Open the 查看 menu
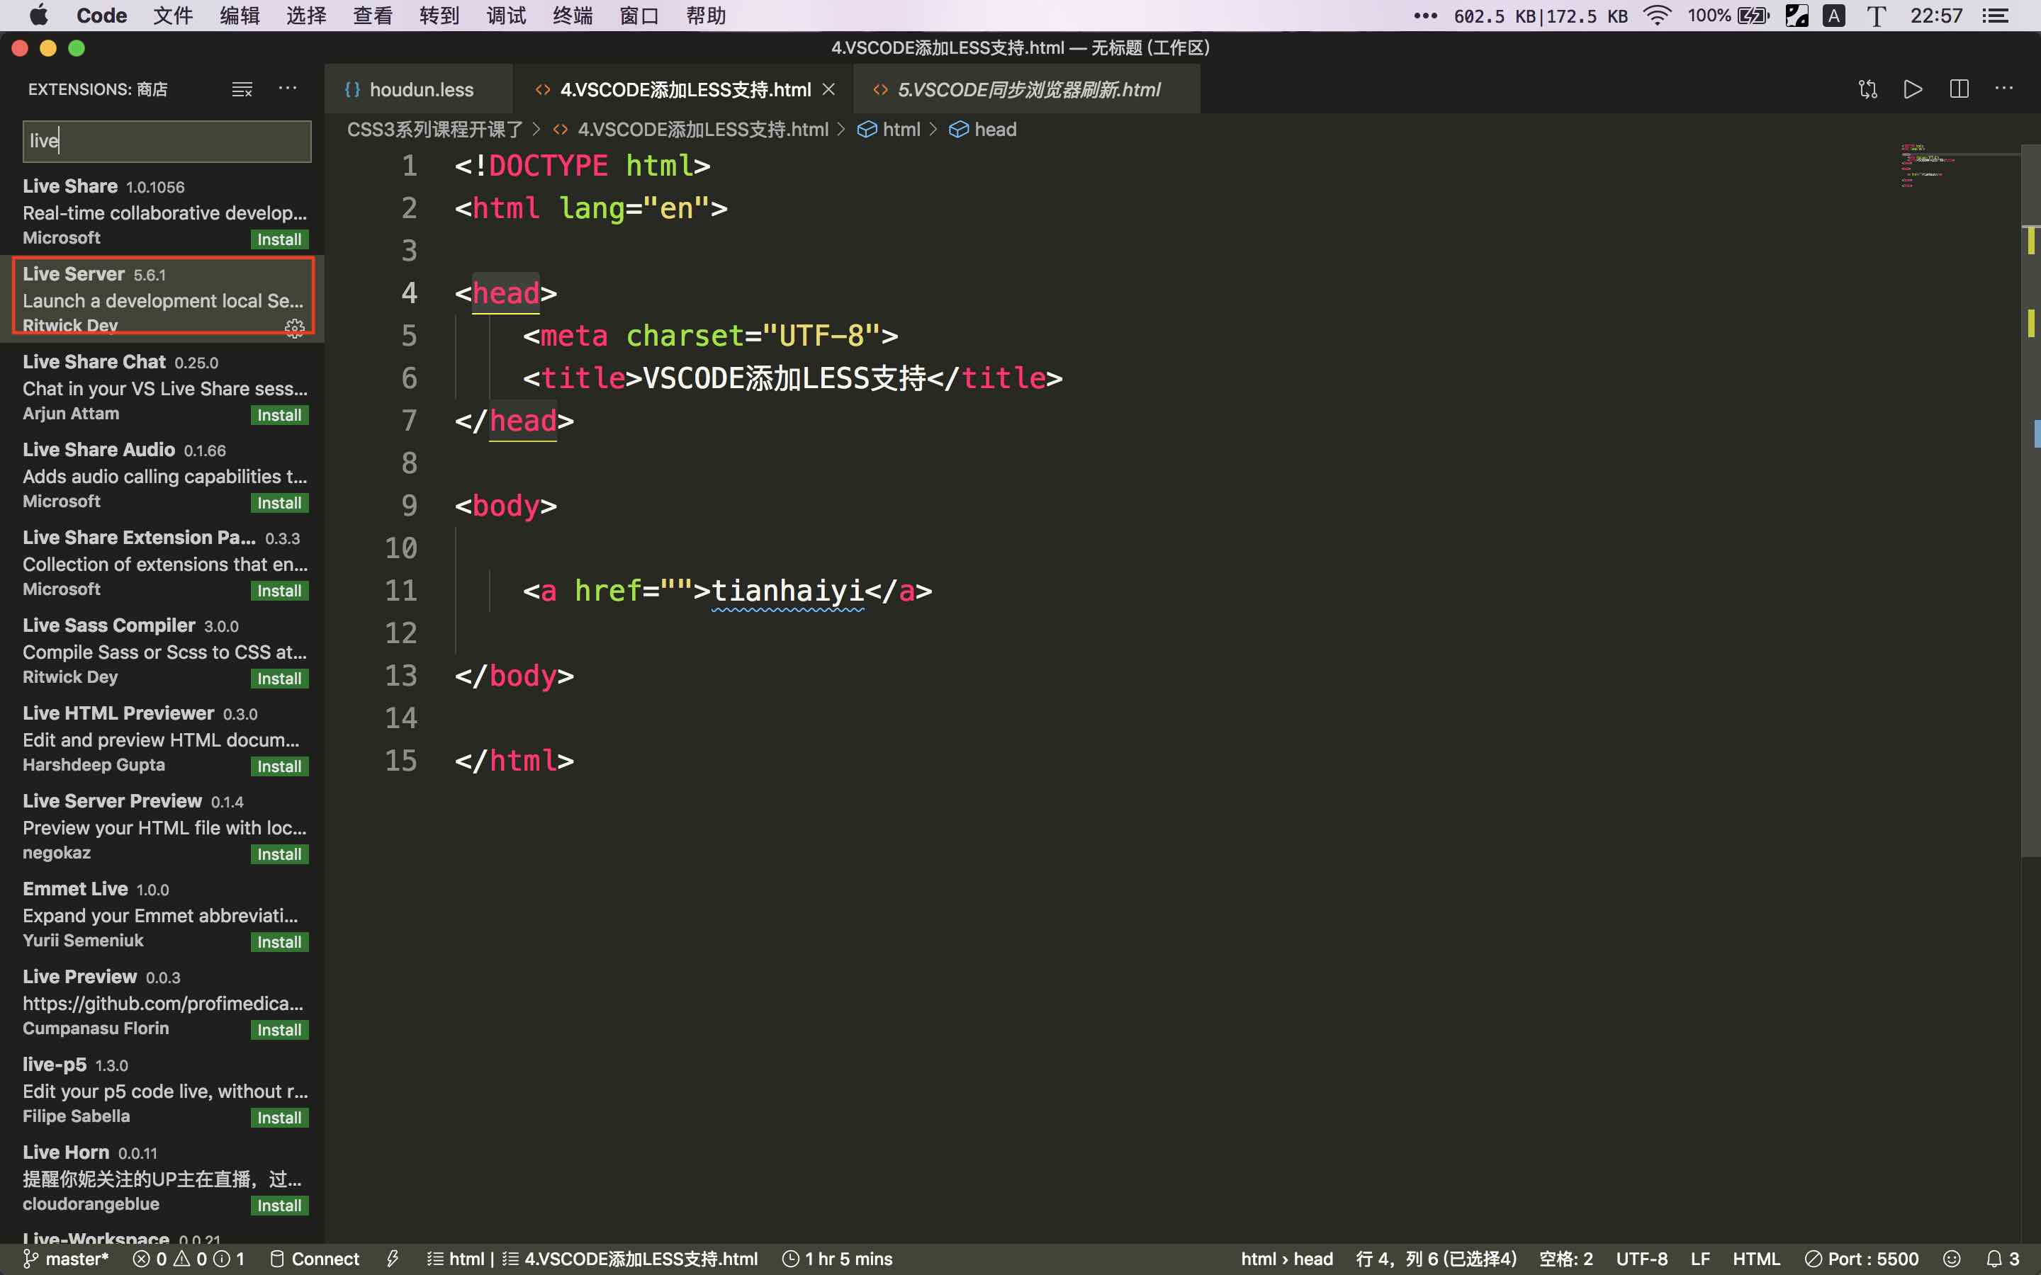Screen dimensions: 2041x1275 click(372, 15)
